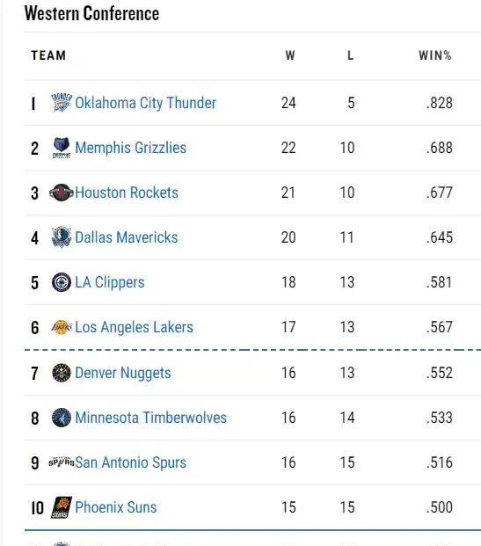Viewport: 481px width, 546px height.
Task: Open the LA Clippers logo icon
Action: click(62, 282)
